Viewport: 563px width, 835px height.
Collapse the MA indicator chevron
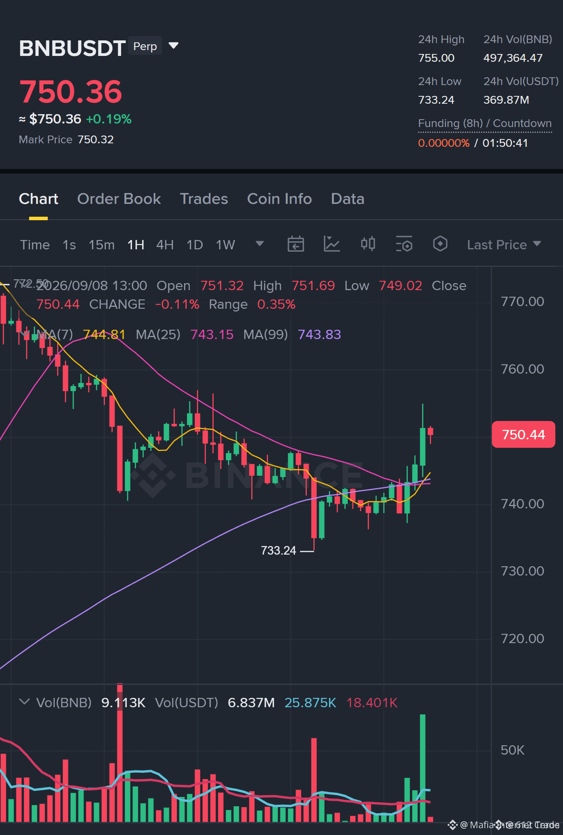[25, 334]
